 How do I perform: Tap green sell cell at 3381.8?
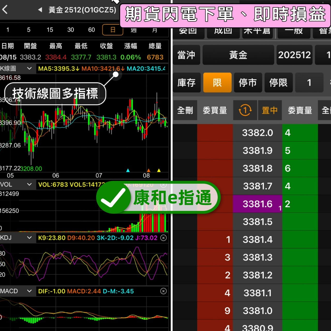click(300, 168)
